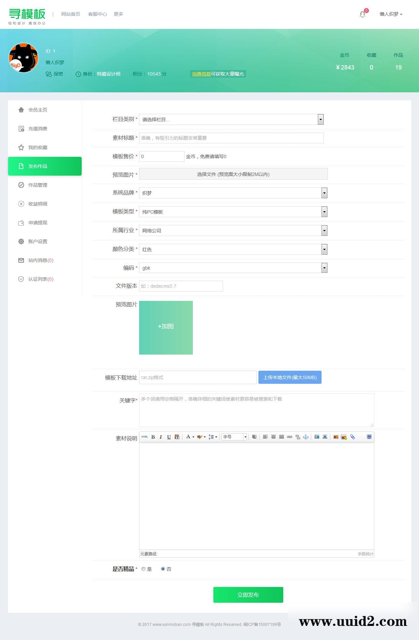Viewport: 419px width, 640px height.
Task: Follow the 完善信息 link
Action: (201, 74)
